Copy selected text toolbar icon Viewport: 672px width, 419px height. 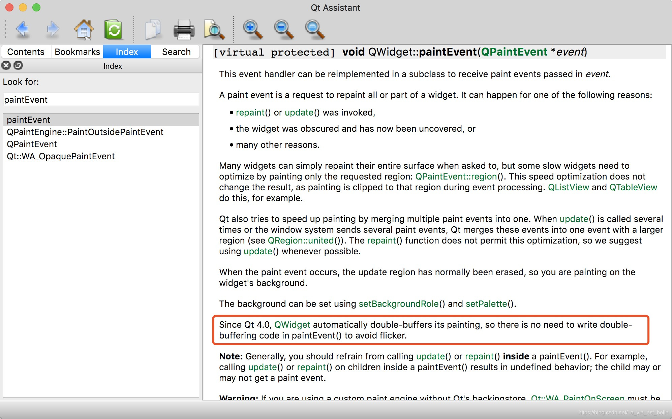click(x=153, y=29)
